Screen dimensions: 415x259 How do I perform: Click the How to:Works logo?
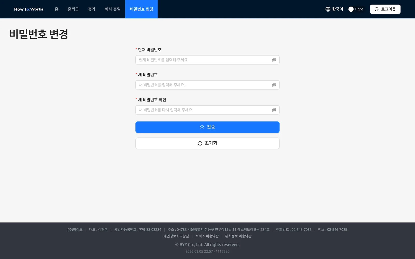pos(29,9)
